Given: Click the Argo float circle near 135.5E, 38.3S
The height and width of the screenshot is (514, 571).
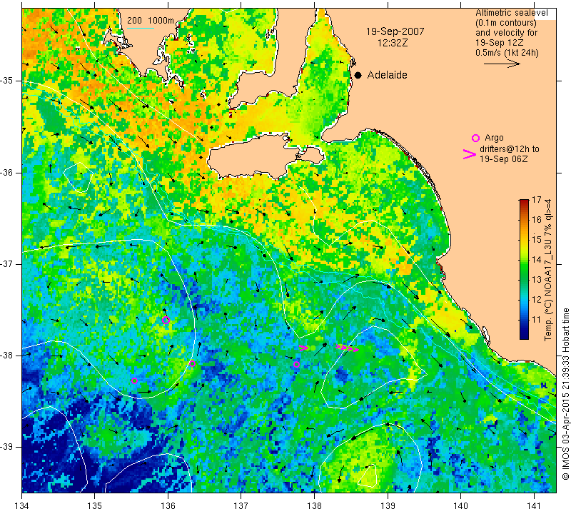Looking at the screenshot, I should pyautogui.click(x=134, y=381).
